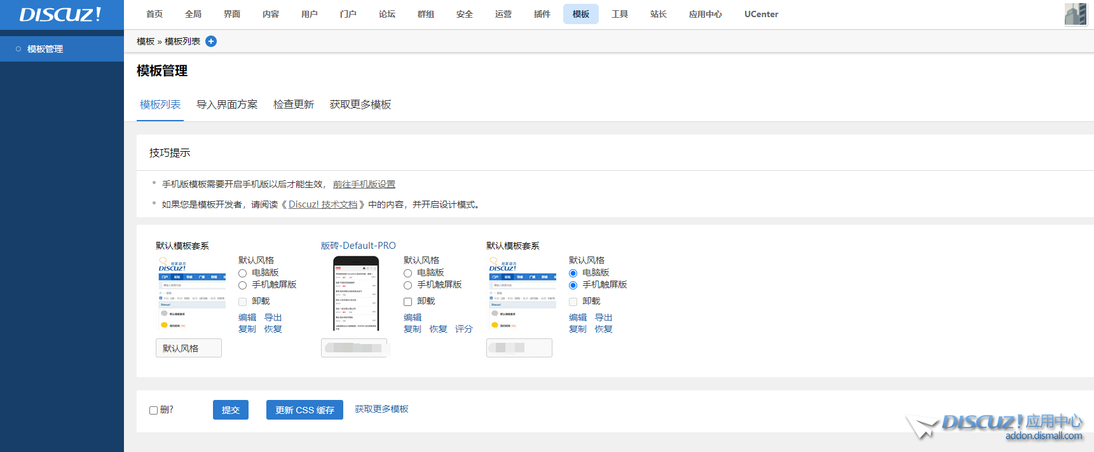The width and height of the screenshot is (1094, 452).
Task: Click 导出 for first 默认模板套系
Action: pyautogui.click(x=273, y=317)
